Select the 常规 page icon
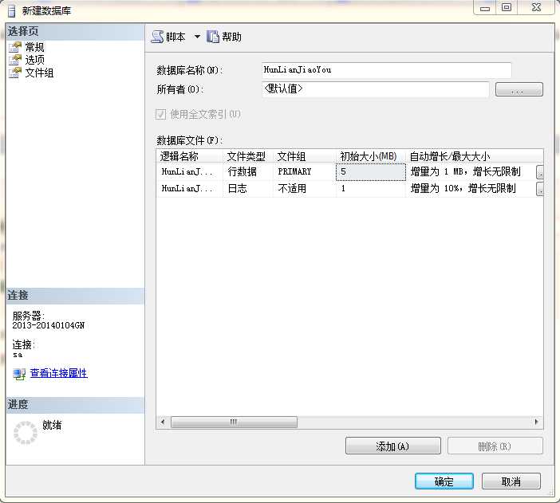This screenshot has width=560, height=503. pyautogui.click(x=15, y=47)
